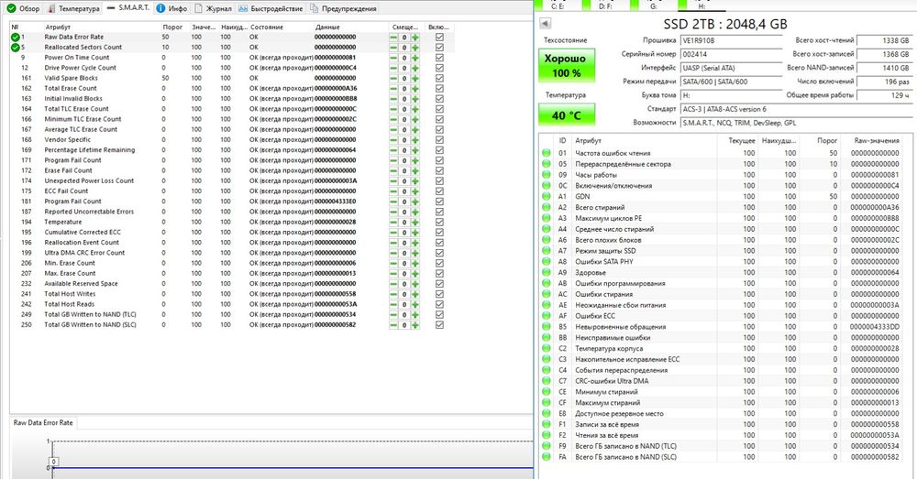Click plus offset icon for Total Erase Count

[x=415, y=89]
